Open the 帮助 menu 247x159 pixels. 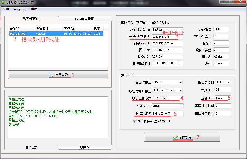coord(34,9)
